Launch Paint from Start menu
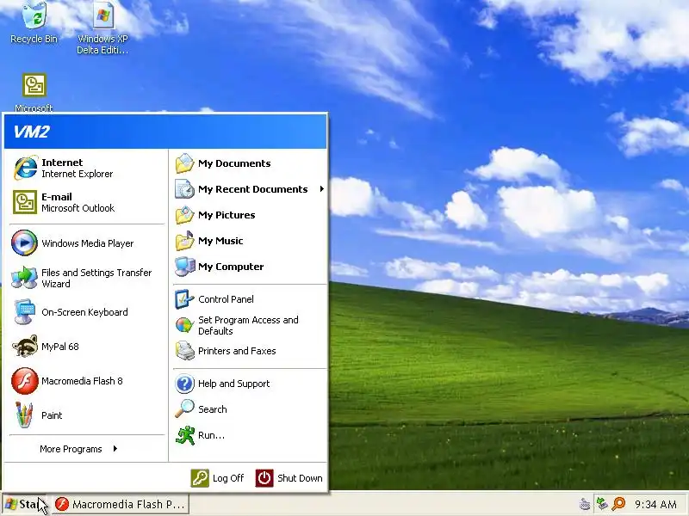 pyautogui.click(x=86, y=415)
